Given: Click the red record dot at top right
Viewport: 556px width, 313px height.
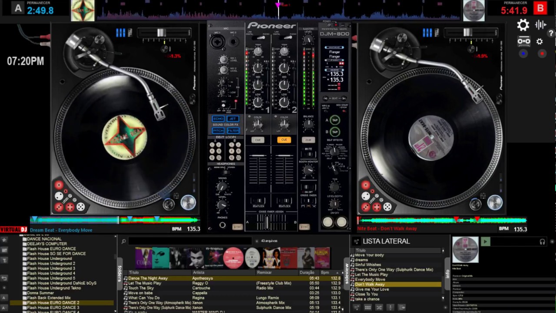Looking at the screenshot, I should (x=542, y=53).
